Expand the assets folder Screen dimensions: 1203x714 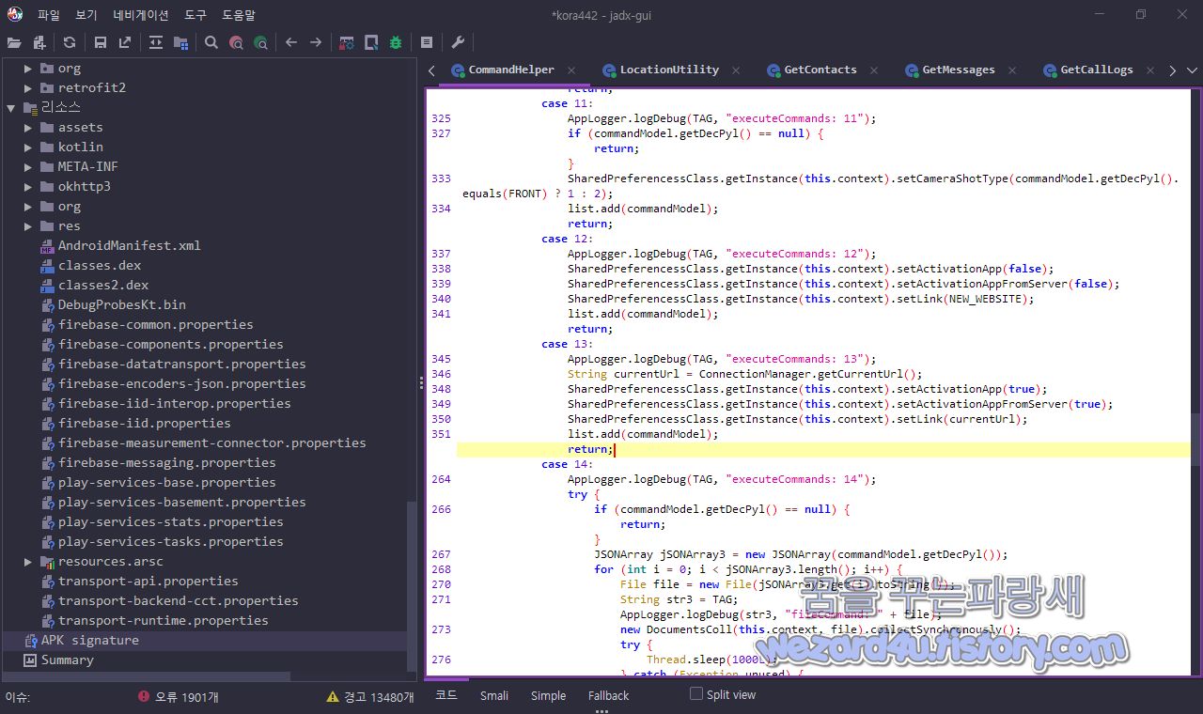click(x=28, y=127)
